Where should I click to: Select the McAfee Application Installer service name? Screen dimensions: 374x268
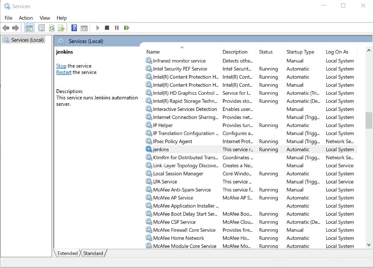tap(186, 206)
